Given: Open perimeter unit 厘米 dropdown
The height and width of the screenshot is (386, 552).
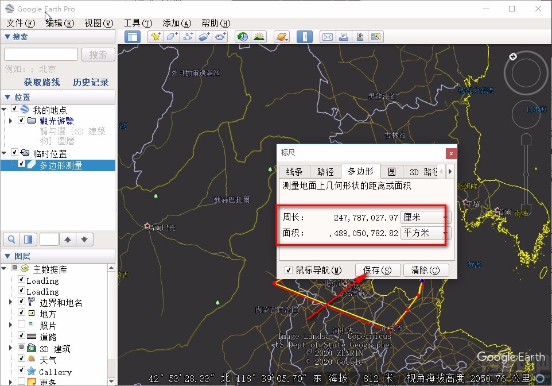Looking at the screenshot, I should click(x=425, y=217).
